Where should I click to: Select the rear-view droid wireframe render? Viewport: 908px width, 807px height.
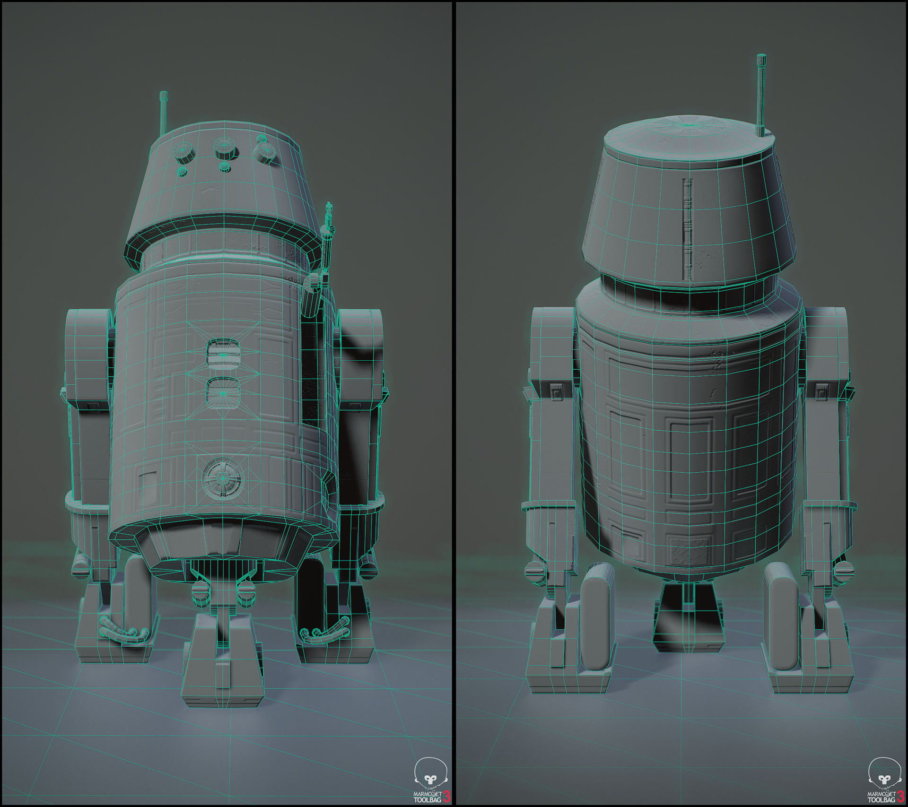pos(681,403)
